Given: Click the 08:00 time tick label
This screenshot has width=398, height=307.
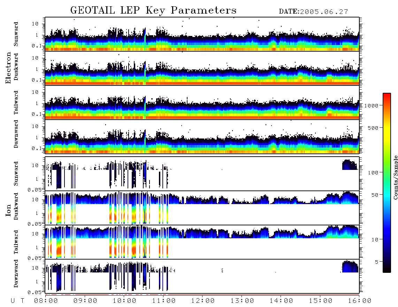Looking at the screenshot, I should coord(46,301).
